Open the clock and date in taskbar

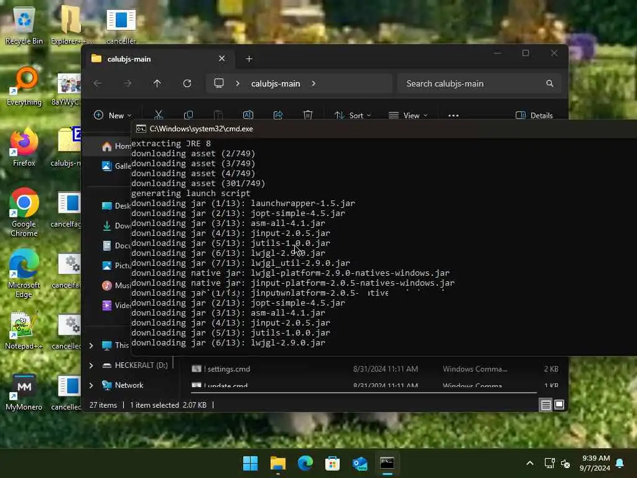click(595, 463)
